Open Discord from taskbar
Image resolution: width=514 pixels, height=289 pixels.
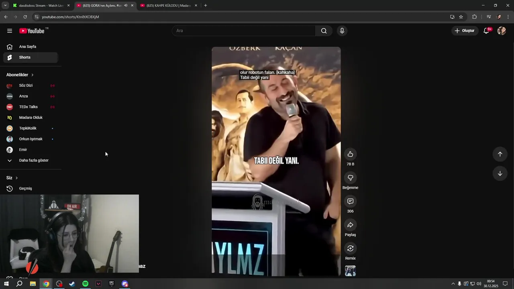pos(125,284)
